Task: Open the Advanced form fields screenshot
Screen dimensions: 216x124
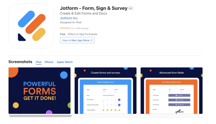Action: coord(171,91)
